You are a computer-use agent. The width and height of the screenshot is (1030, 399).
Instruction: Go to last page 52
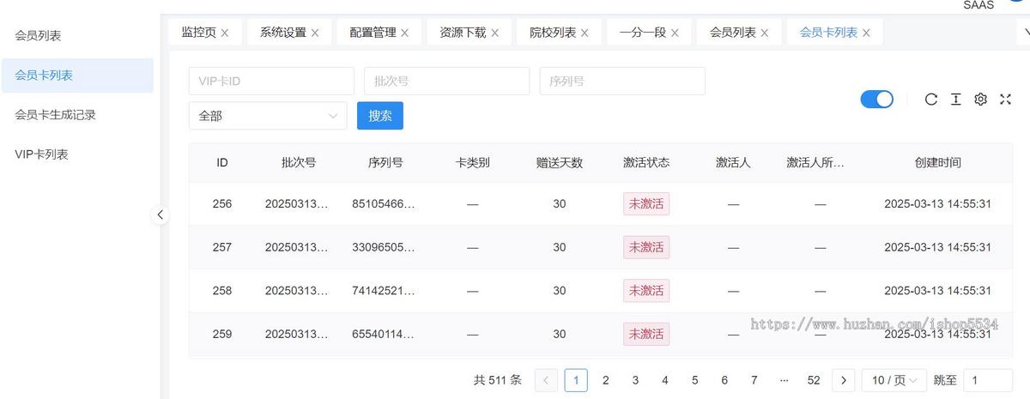[x=814, y=380]
